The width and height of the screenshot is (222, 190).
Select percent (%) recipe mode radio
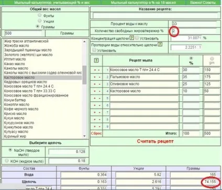[191, 58]
